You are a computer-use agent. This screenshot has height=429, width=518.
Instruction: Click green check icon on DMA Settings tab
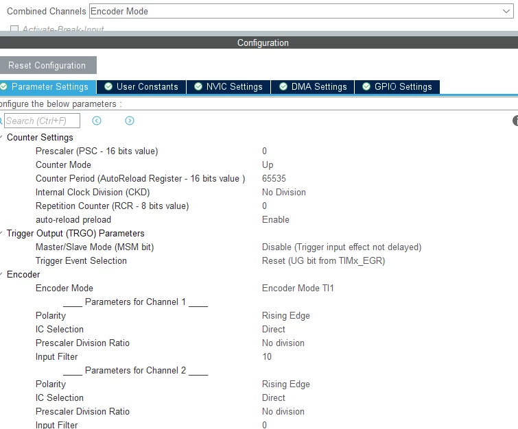(x=283, y=86)
